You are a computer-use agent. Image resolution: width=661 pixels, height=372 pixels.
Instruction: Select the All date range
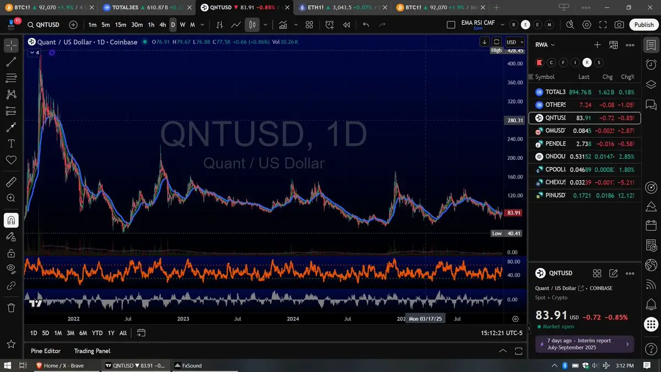(x=123, y=333)
